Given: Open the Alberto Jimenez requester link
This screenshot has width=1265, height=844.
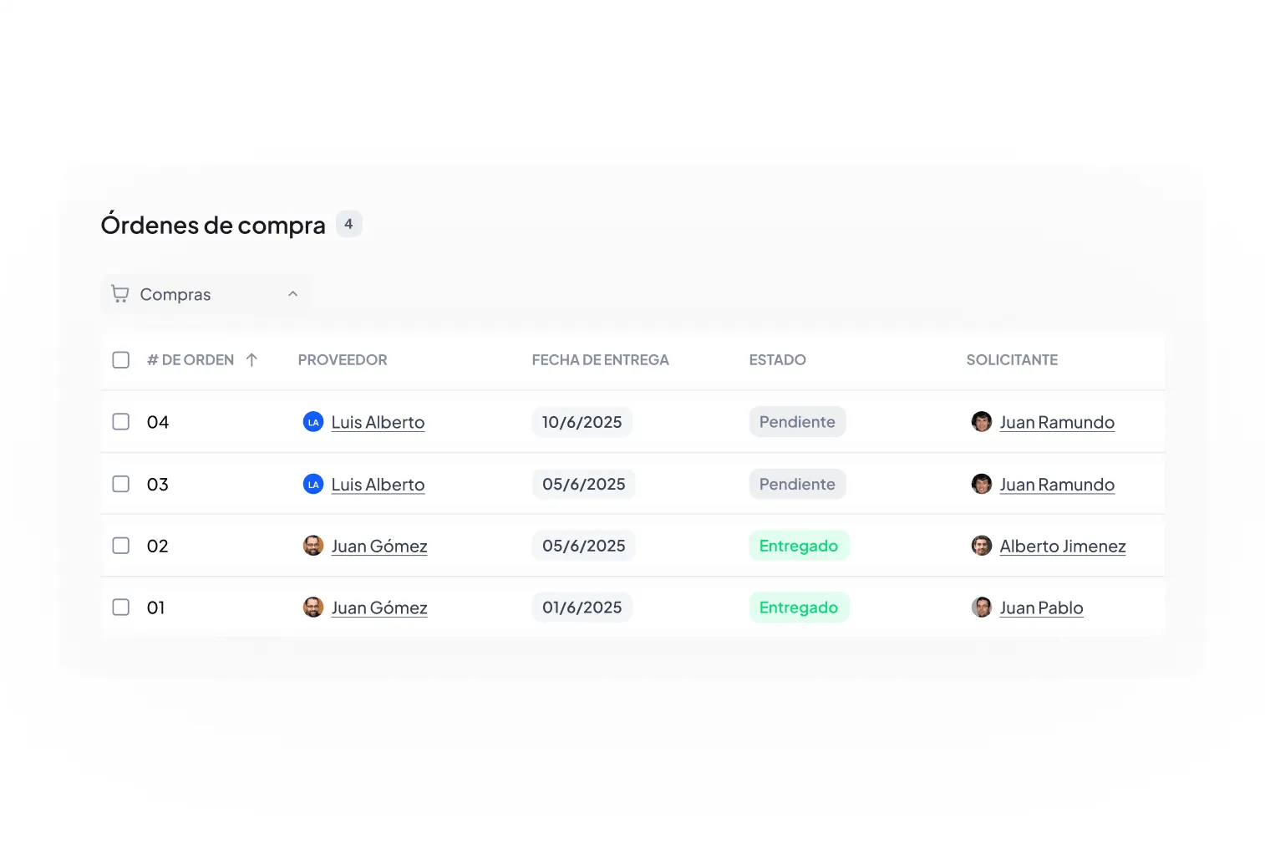Looking at the screenshot, I should click(x=1063, y=547).
